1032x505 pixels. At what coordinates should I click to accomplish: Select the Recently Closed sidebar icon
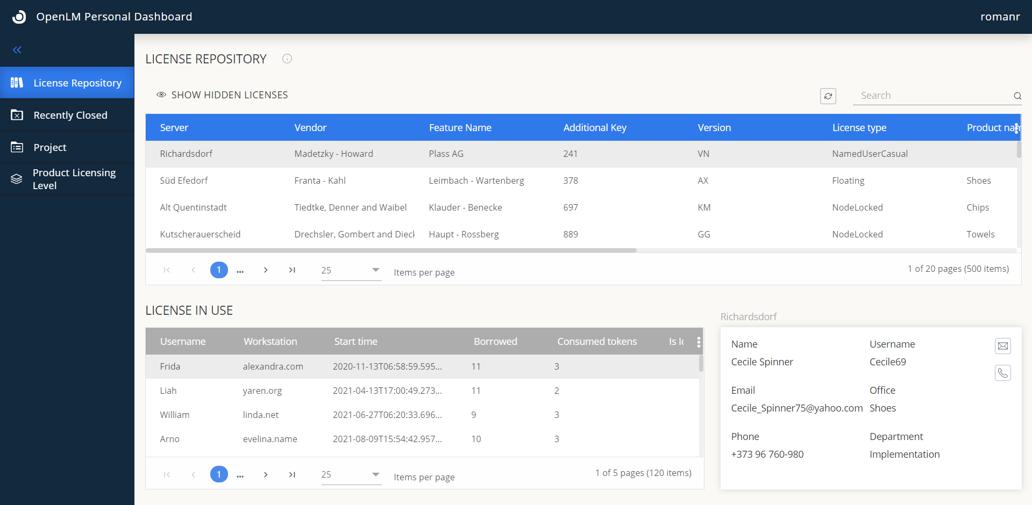pos(17,115)
